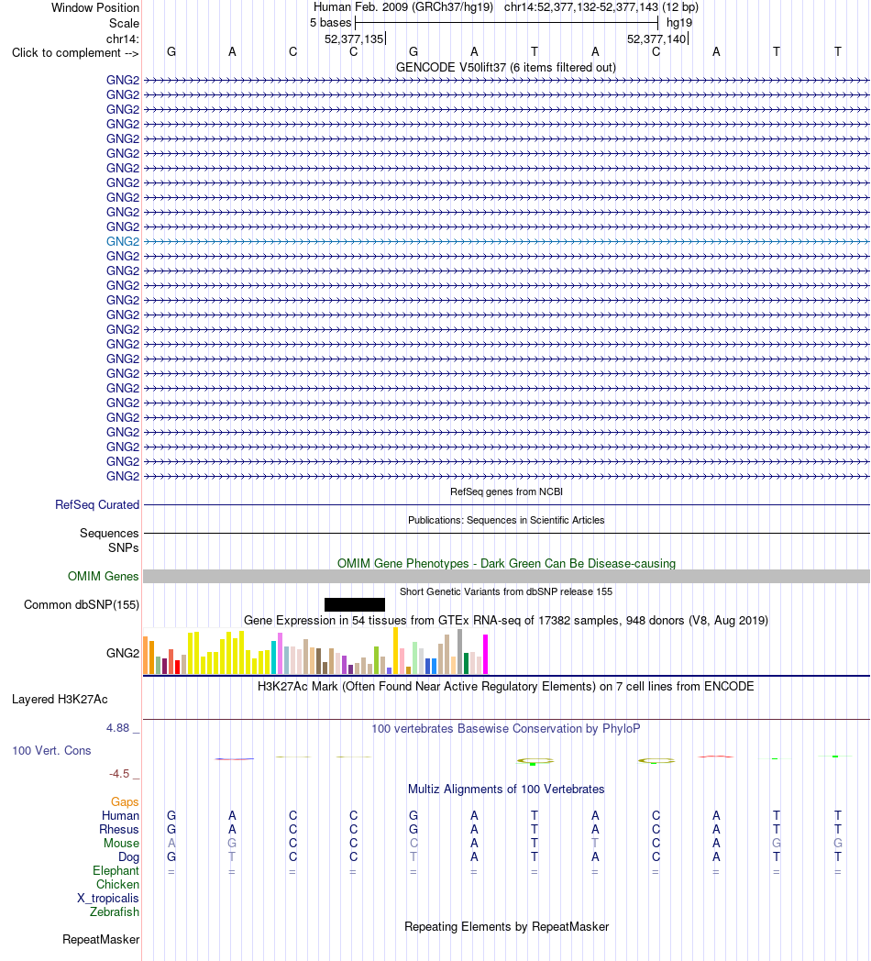Click the tallest yellow bar in GTEx chart
Image resolution: width=871 pixels, height=961 pixels.
[395, 651]
